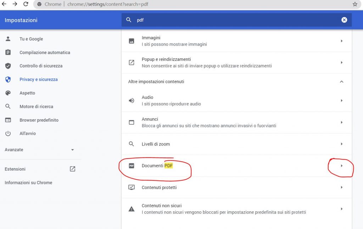Open Documenti PDF via its right arrow

coord(341,165)
